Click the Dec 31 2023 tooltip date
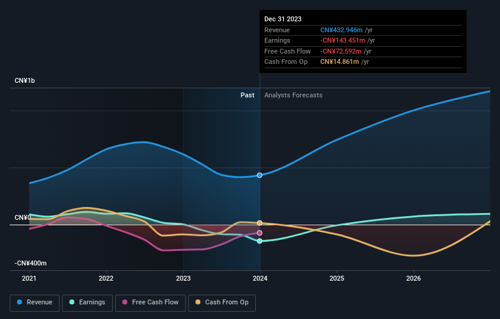The image size is (500, 319). (x=283, y=19)
